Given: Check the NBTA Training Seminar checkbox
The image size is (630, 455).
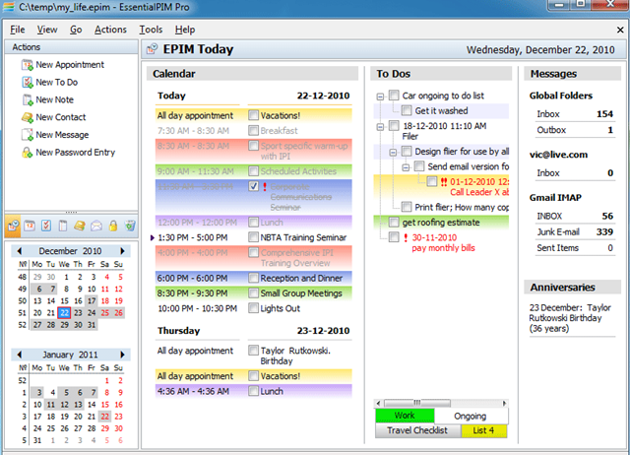Looking at the screenshot, I should 253,237.
